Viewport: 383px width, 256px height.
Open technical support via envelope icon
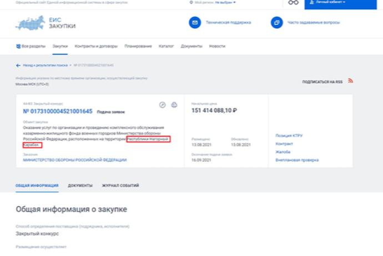tap(194, 23)
